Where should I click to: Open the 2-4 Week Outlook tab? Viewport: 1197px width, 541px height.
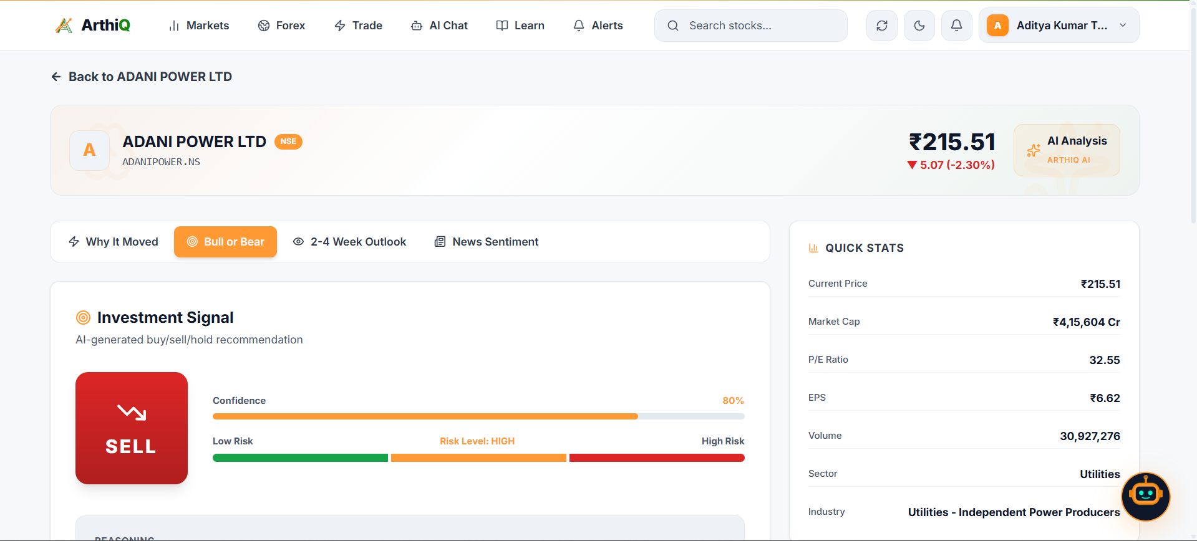click(349, 242)
